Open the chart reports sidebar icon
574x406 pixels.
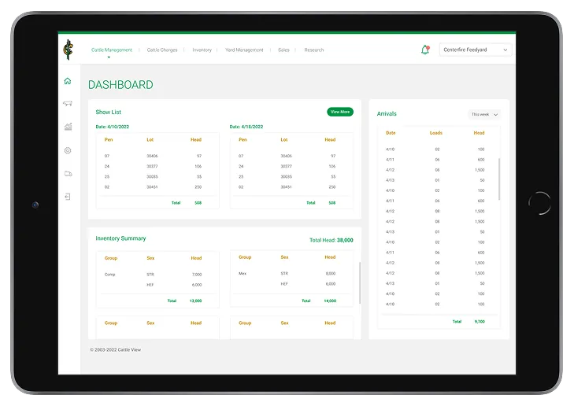pos(68,127)
